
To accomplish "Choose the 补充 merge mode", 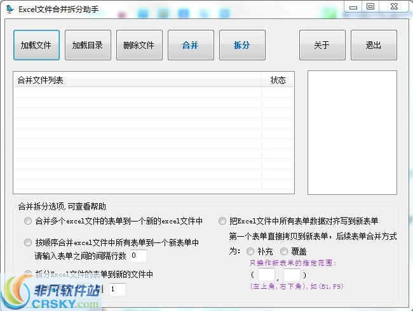I will [x=250, y=251].
